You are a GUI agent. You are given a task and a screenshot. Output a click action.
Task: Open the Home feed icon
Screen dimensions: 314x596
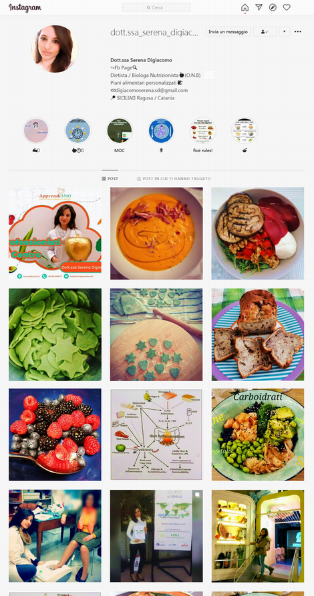245,7
